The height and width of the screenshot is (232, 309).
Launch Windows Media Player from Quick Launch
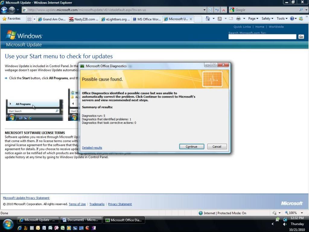click(69, 228)
